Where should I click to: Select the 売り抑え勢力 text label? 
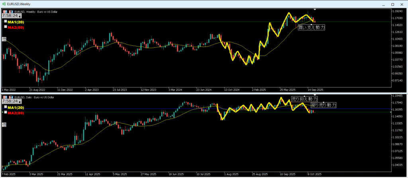[x=304, y=99]
